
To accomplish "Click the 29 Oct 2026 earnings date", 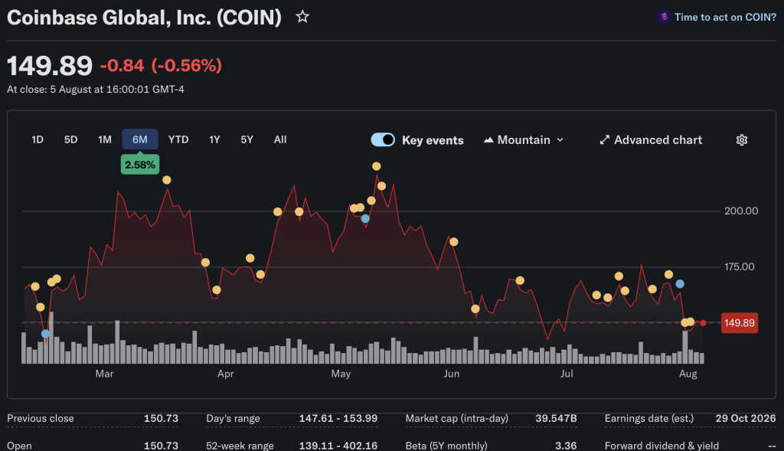I will point(746,419).
